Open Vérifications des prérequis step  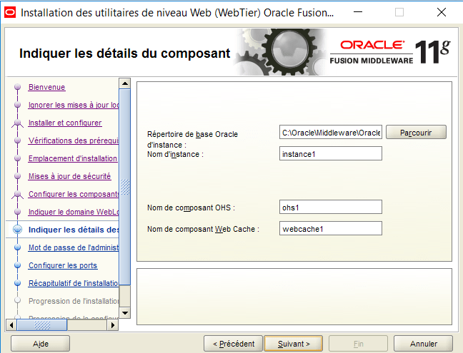point(72,140)
